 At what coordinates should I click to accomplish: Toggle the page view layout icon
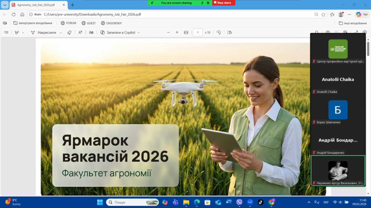coord(229,32)
